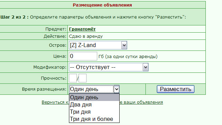
Task: Select 'Один день' from the open list
Action: coord(94,98)
